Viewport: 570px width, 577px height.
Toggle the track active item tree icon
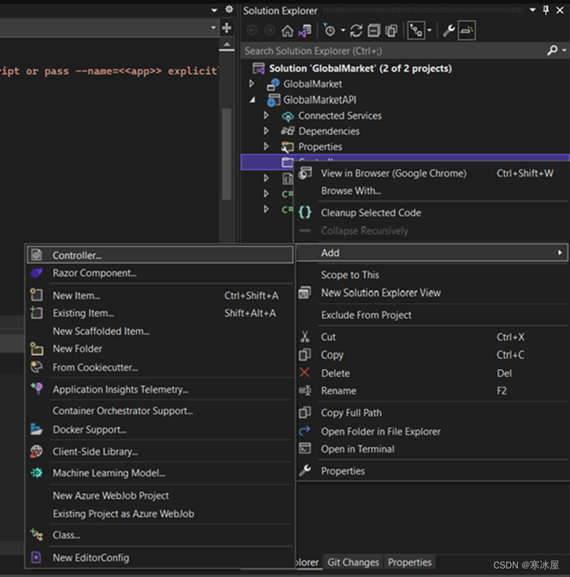tap(416, 30)
